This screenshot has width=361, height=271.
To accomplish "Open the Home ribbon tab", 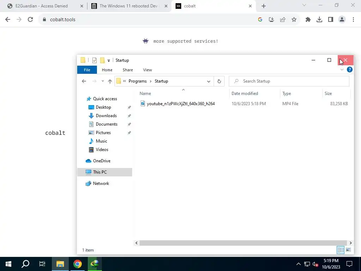I will (107, 70).
